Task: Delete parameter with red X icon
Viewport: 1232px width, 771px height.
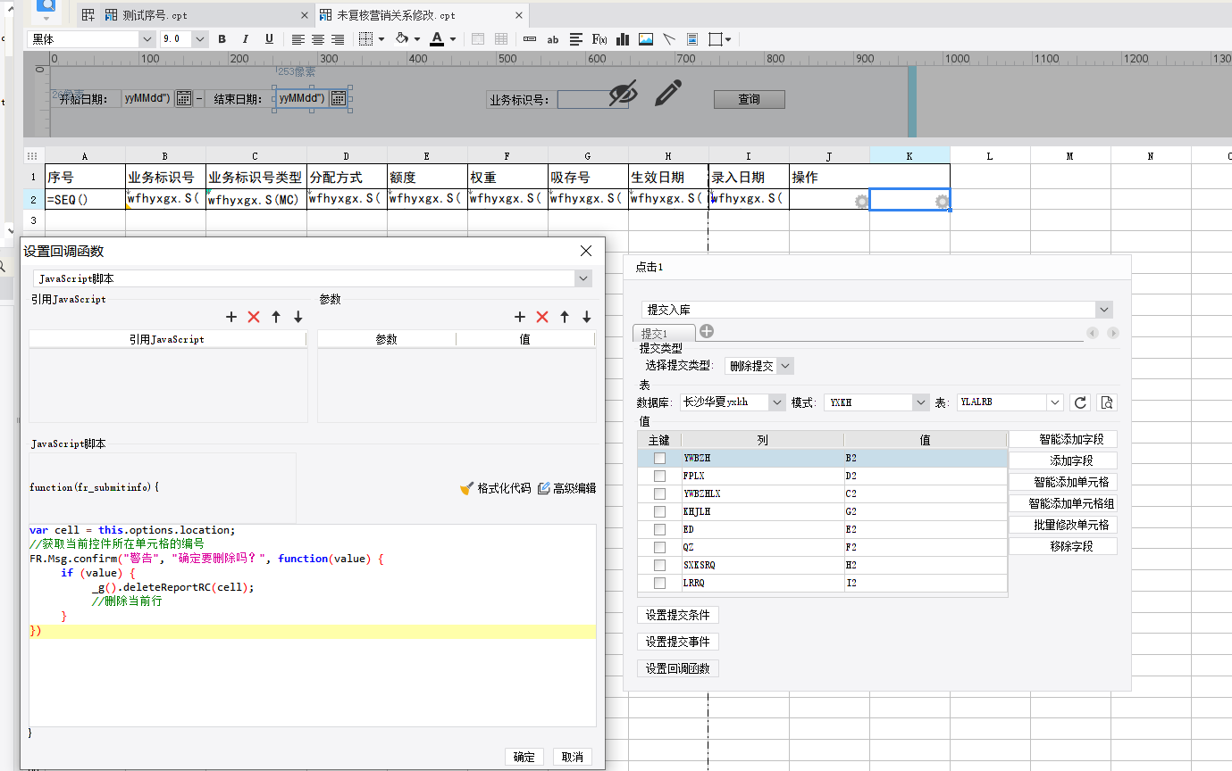Action: click(542, 317)
